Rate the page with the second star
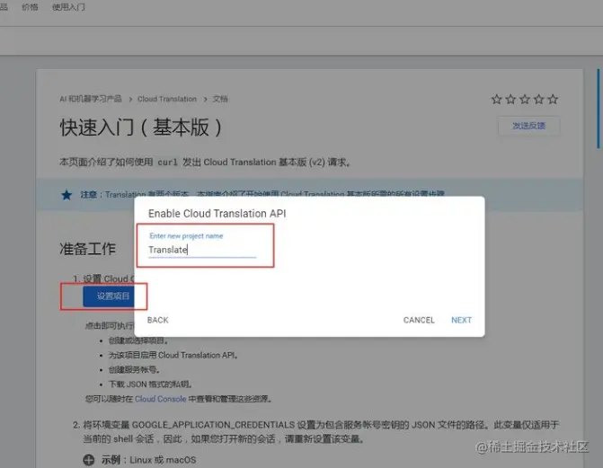603x468 pixels. point(510,100)
